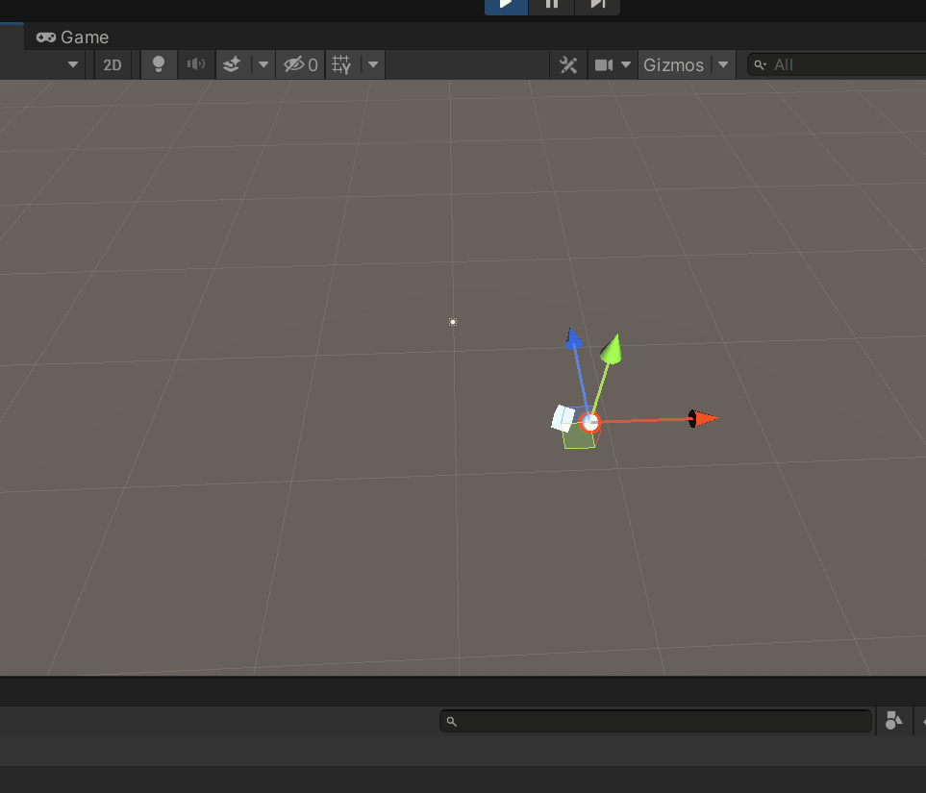Click the effects toggle icon
The image size is (926, 793).
(231, 64)
